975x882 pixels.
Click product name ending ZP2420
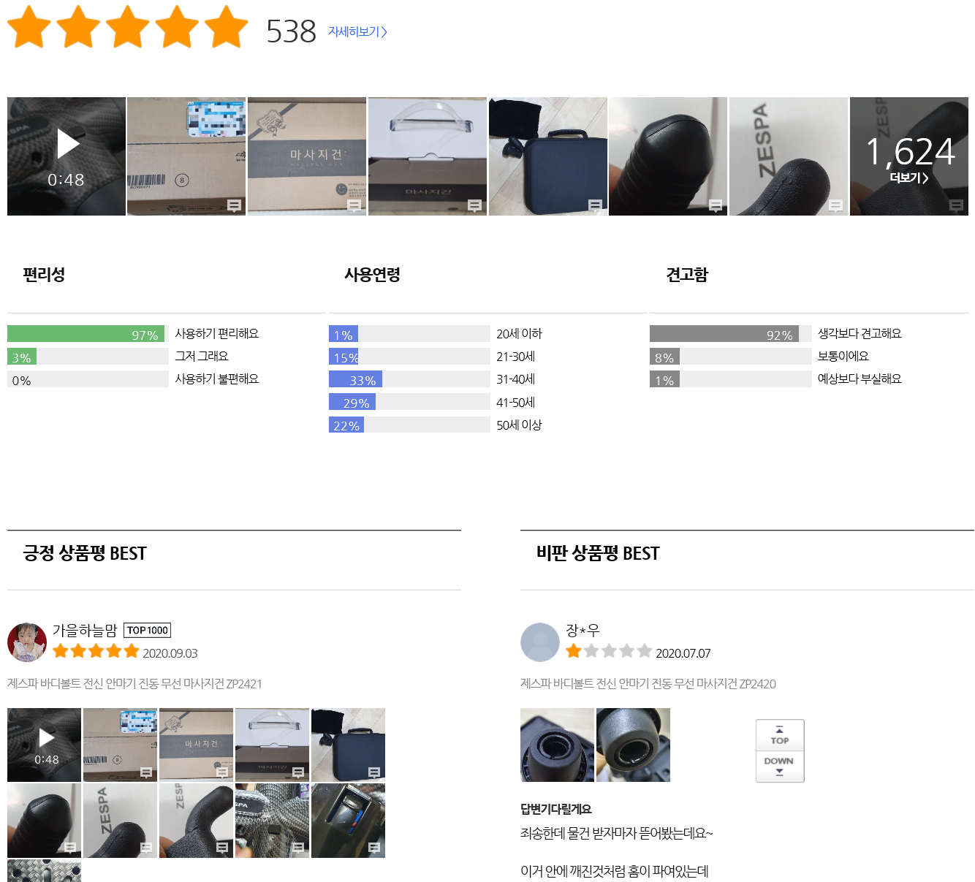[x=648, y=684]
